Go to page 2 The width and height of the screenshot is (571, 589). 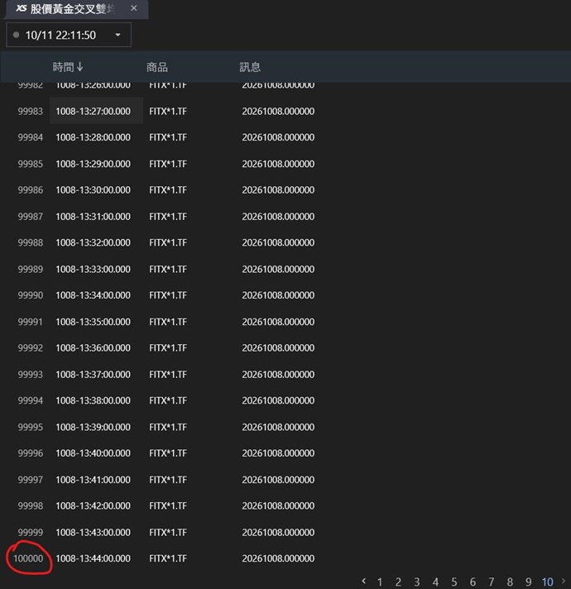coord(398,582)
